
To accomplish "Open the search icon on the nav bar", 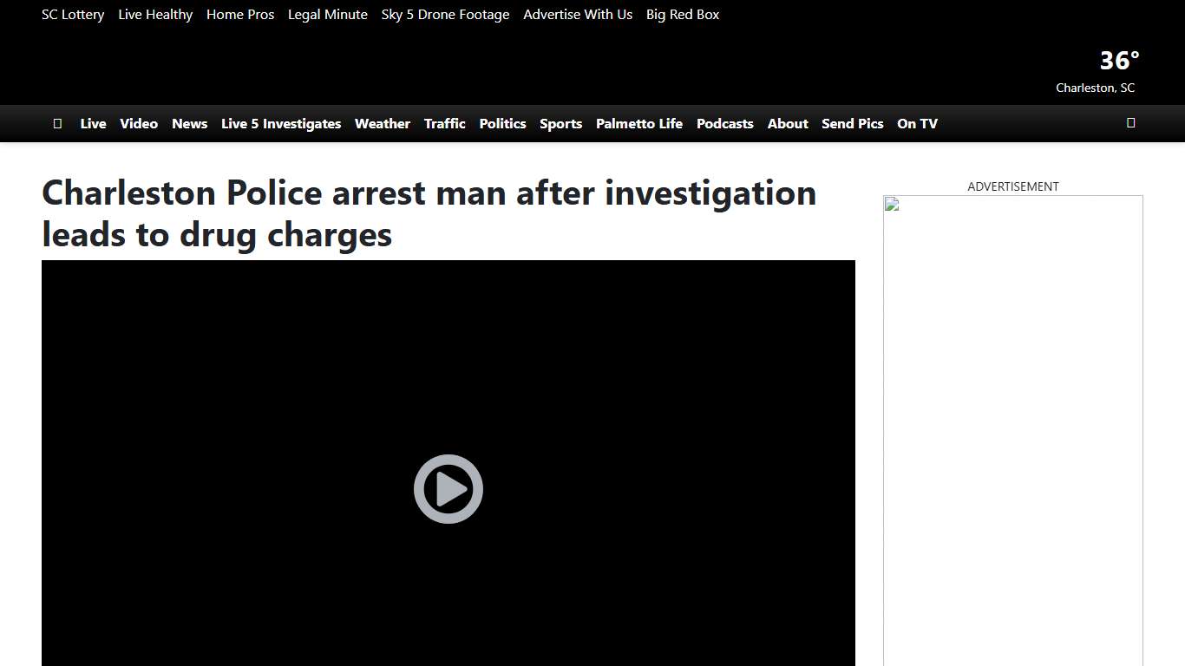I will [x=1130, y=123].
